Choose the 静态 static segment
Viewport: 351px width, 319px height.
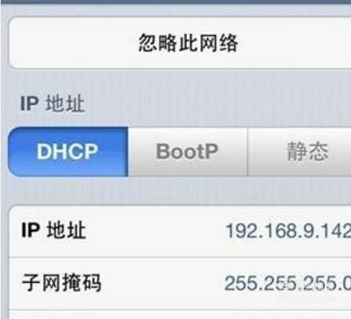pos(299,152)
